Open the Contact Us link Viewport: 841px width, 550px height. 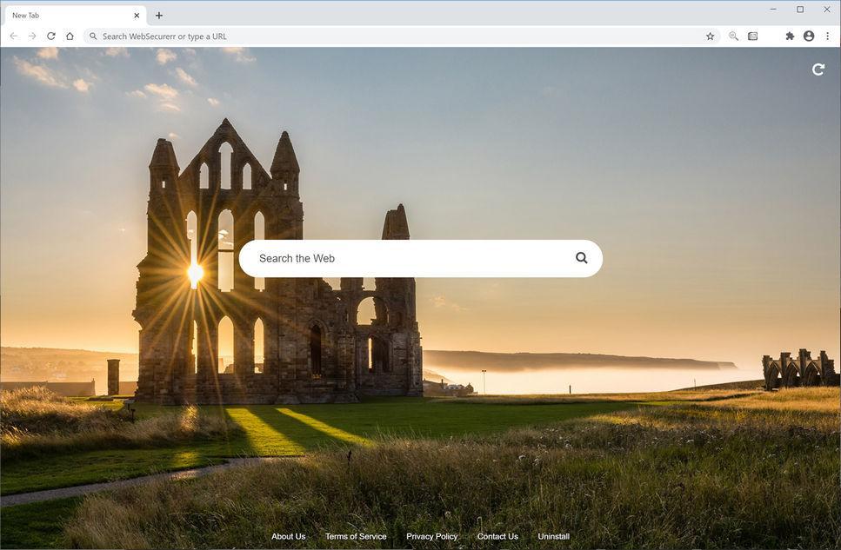497,536
